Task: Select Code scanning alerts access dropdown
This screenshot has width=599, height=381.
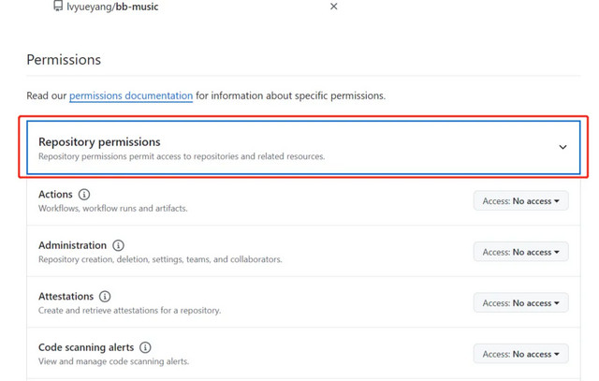Action: [x=520, y=354]
